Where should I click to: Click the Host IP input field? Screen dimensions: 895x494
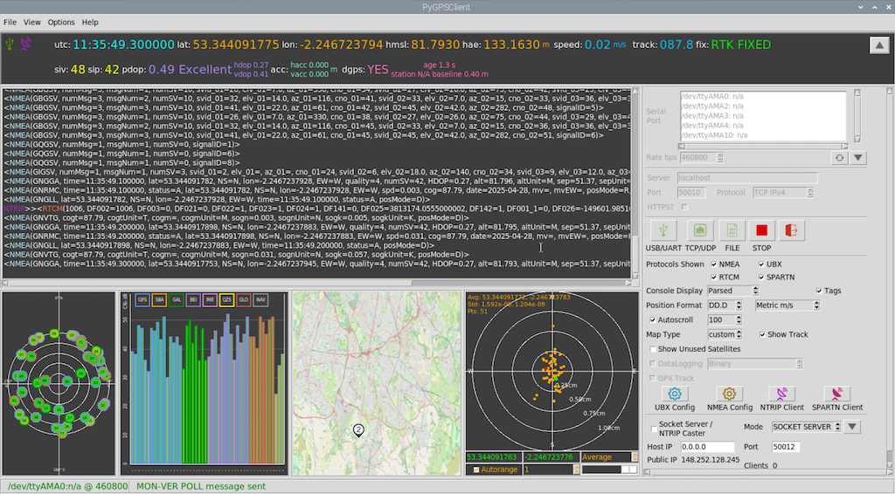(708, 447)
